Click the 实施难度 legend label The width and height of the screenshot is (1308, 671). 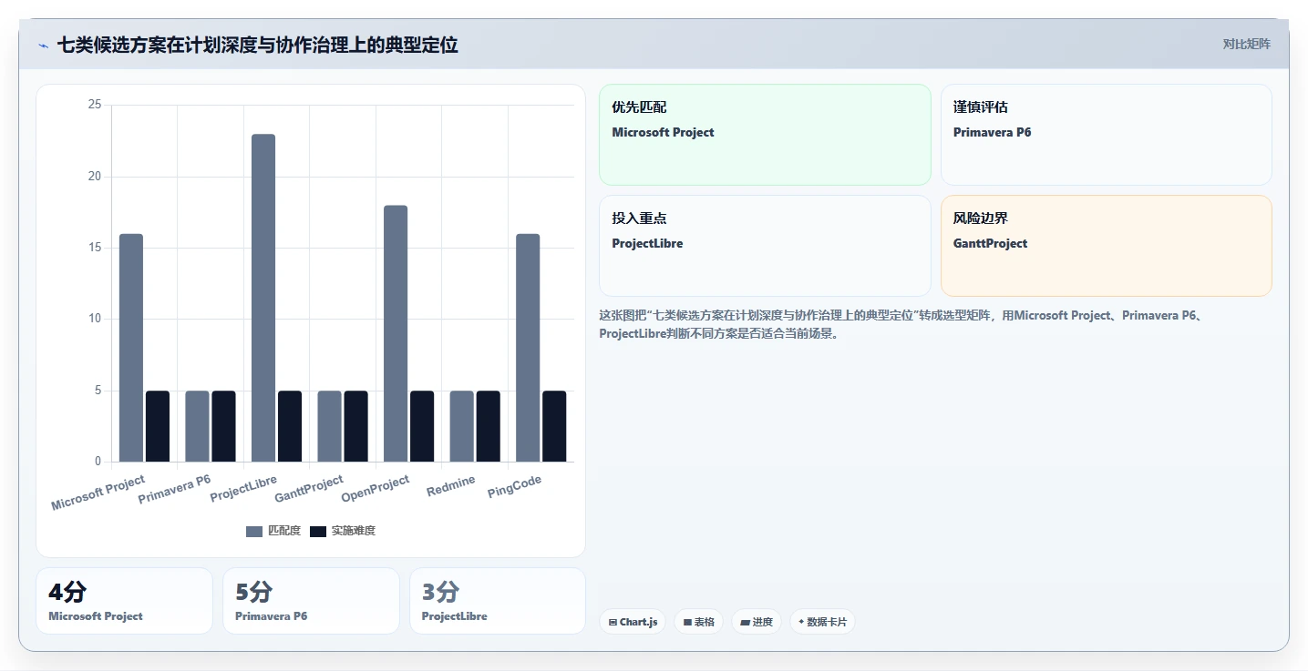point(354,531)
